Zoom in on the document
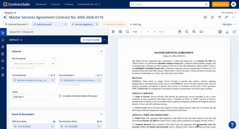Screen dimensions: 239x129 tap(194, 32)
